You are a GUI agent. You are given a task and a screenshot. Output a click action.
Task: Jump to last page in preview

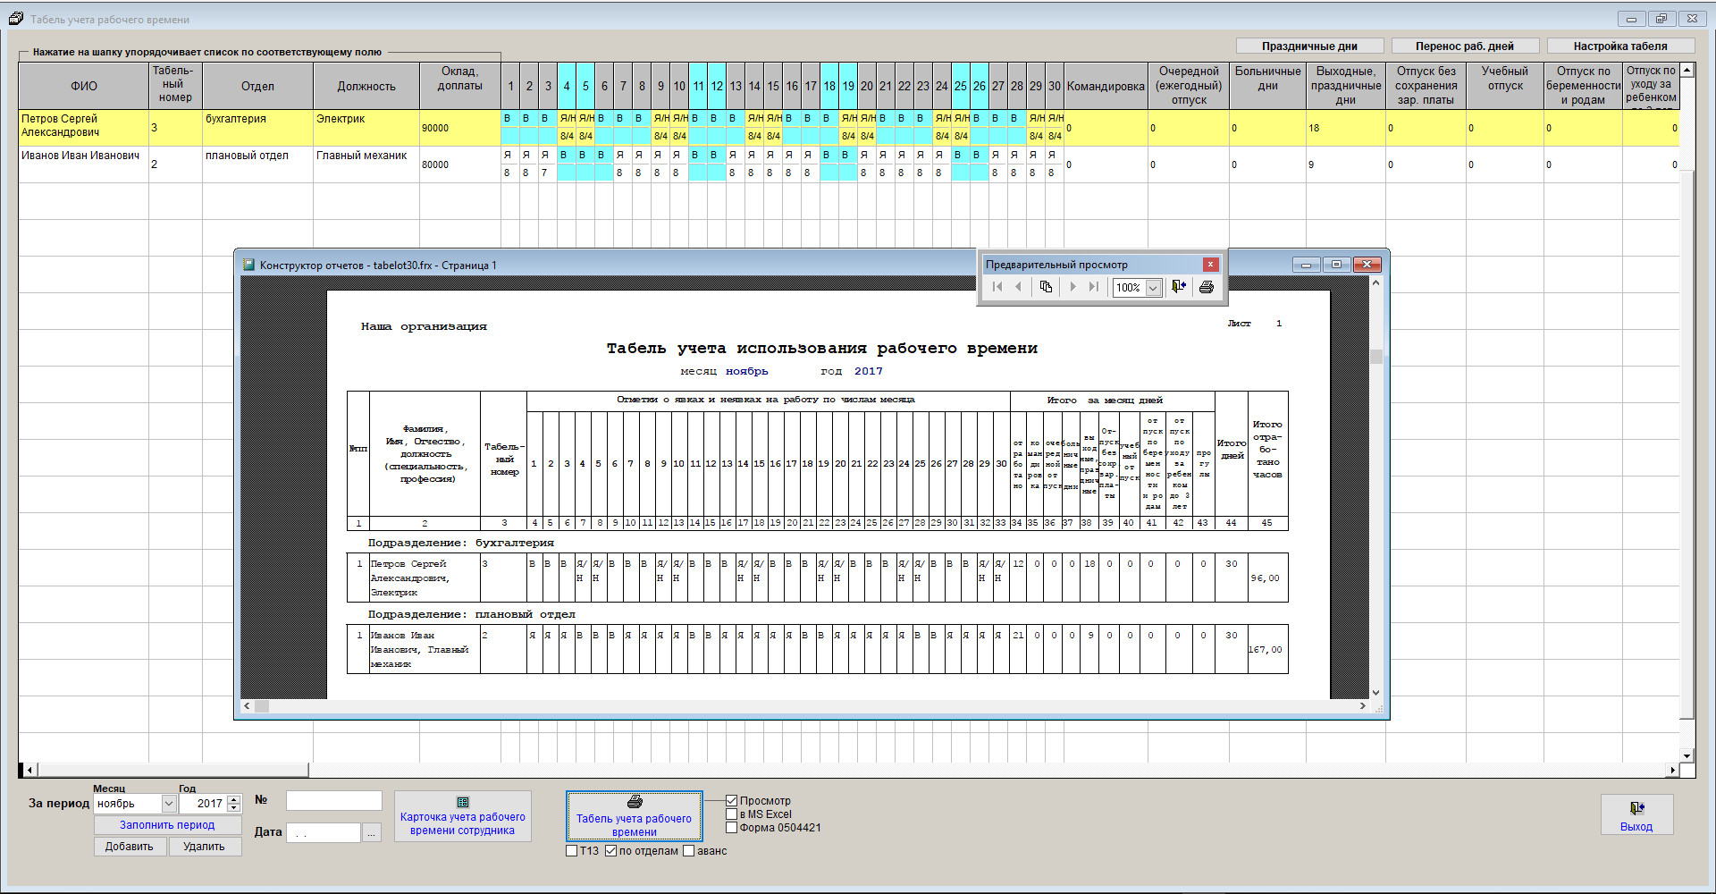[x=1093, y=287]
